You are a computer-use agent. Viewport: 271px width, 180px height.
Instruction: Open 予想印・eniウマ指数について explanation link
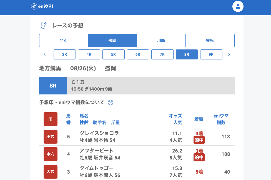[x=72, y=102]
